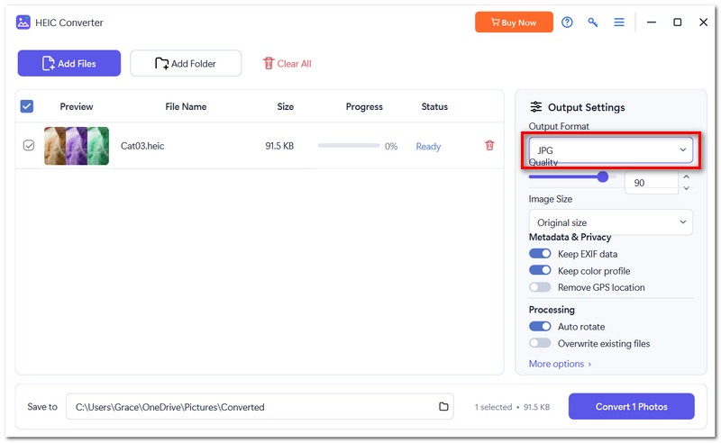Click the File Name column header
This screenshot has width=721, height=443.
tap(186, 106)
